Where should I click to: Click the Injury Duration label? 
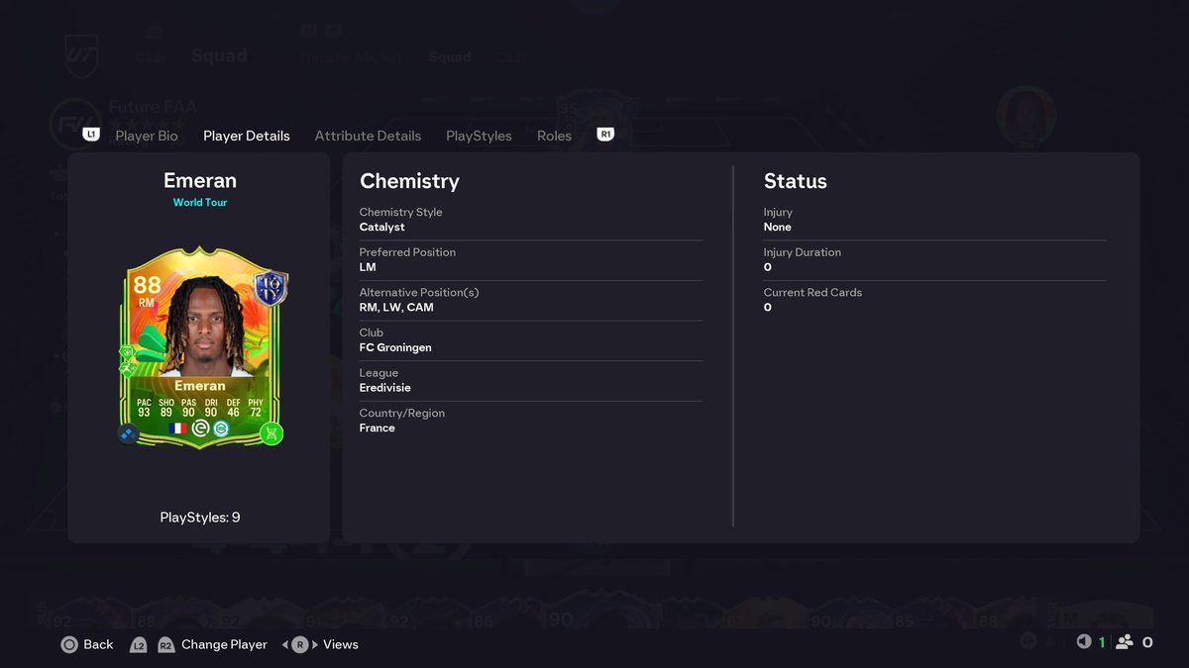coord(803,252)
